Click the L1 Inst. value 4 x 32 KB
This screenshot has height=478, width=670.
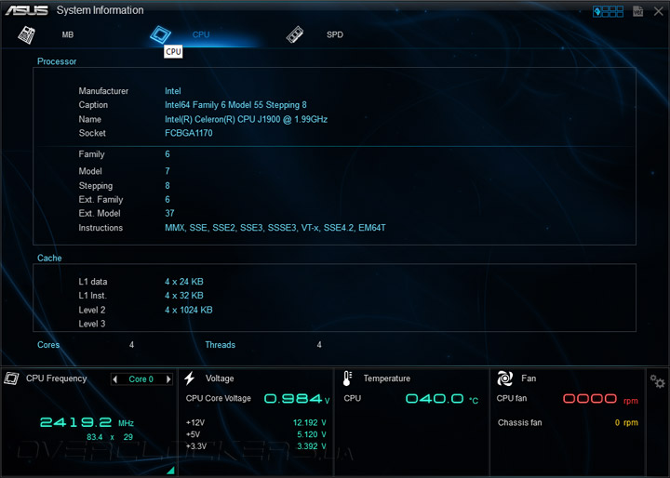[x=184, y=295]
